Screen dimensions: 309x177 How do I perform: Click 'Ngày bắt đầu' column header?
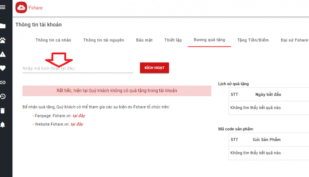pos(268,95)
